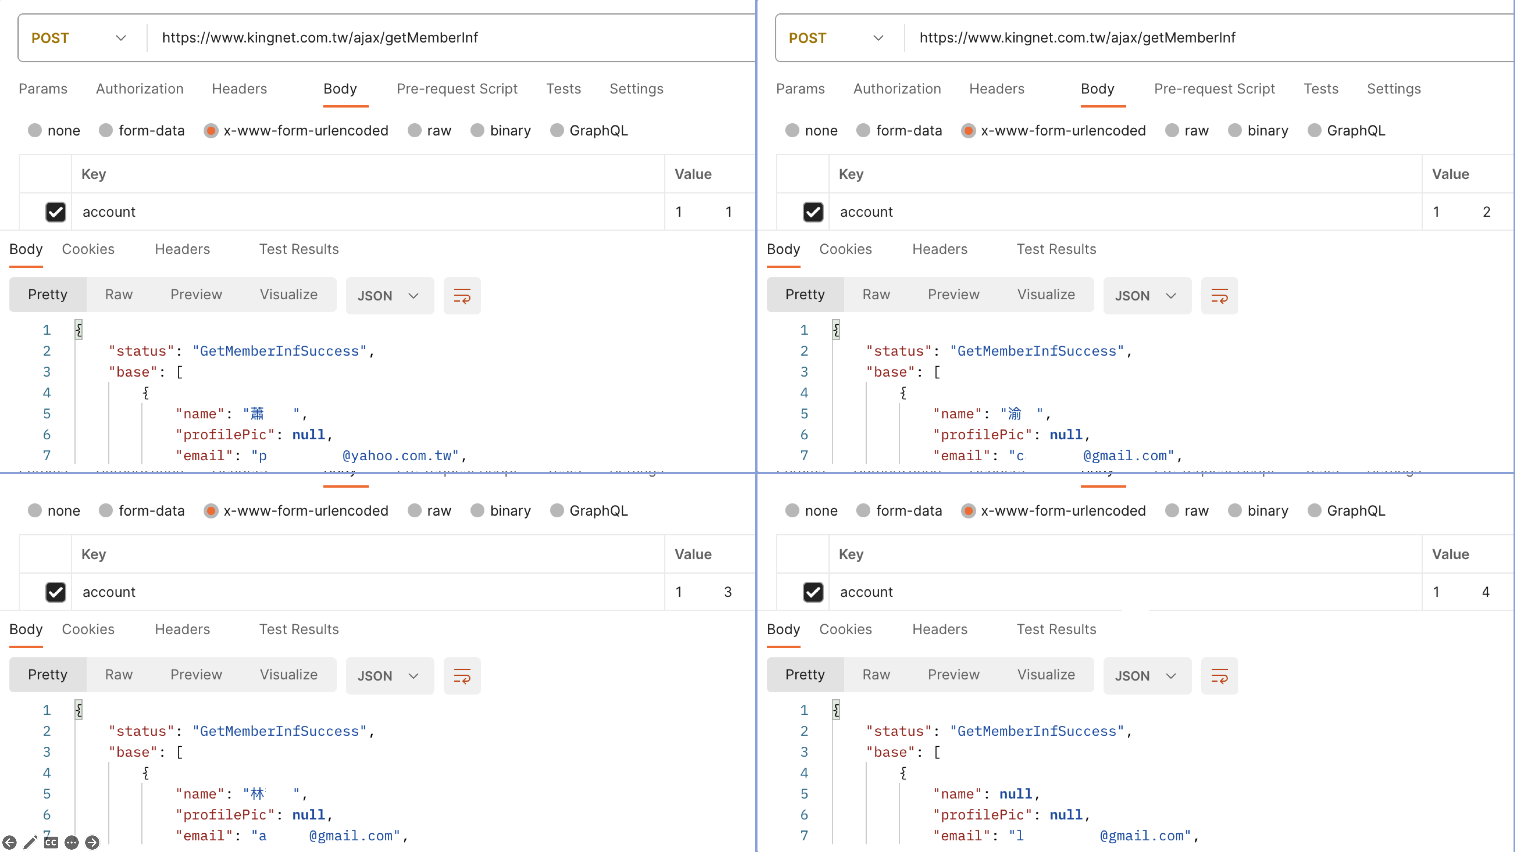This screenshot has width=1515, height=852.
Task: Switch to Raw view in top-left response
Action: (x=119, y=295)
